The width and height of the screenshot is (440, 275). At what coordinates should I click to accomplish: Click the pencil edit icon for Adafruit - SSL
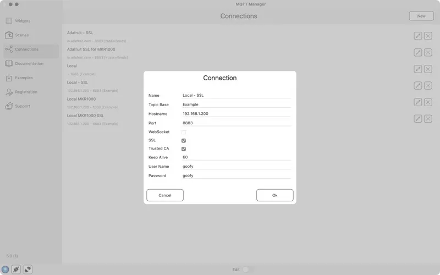418,36
